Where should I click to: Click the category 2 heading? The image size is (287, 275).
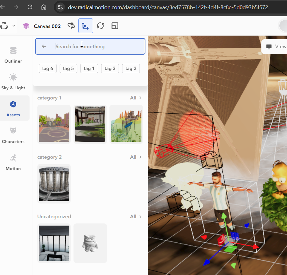[x=49, y=157]
